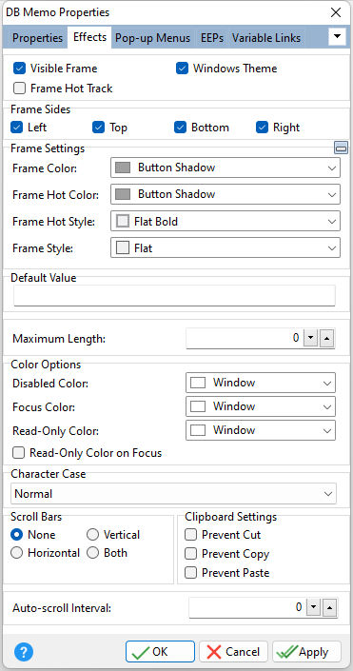Click the Cancel button
Image resolution: width=353 pixels, height=671 pixels.
point(233,652)
